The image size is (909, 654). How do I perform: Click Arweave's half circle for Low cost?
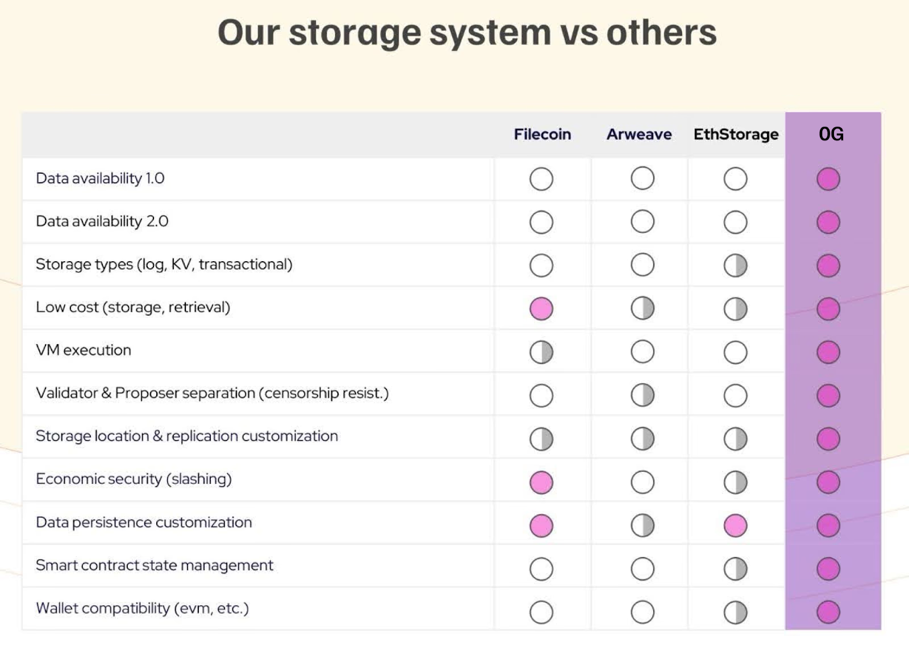pyautogui.click(x=643, y=308)
